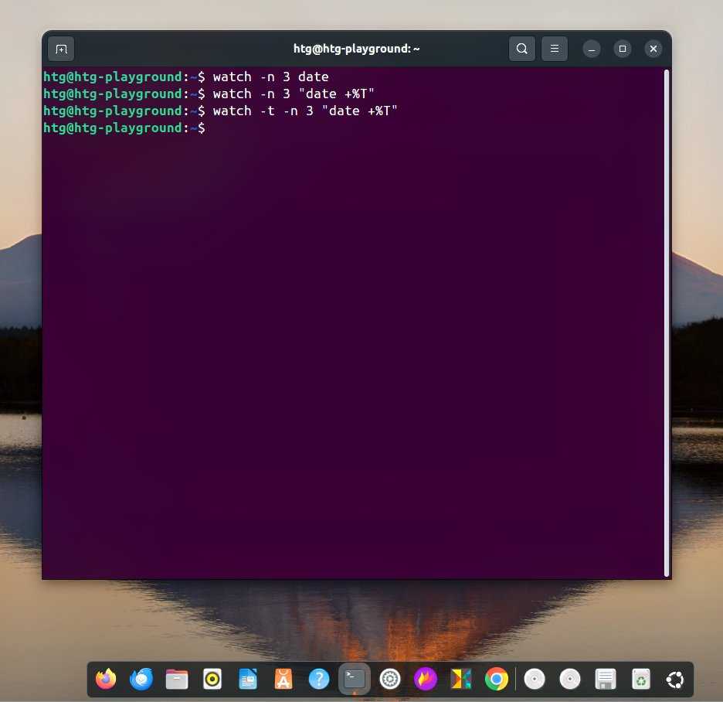
Task: Open the terminal hamburger menu
Action: click(555, 49)
